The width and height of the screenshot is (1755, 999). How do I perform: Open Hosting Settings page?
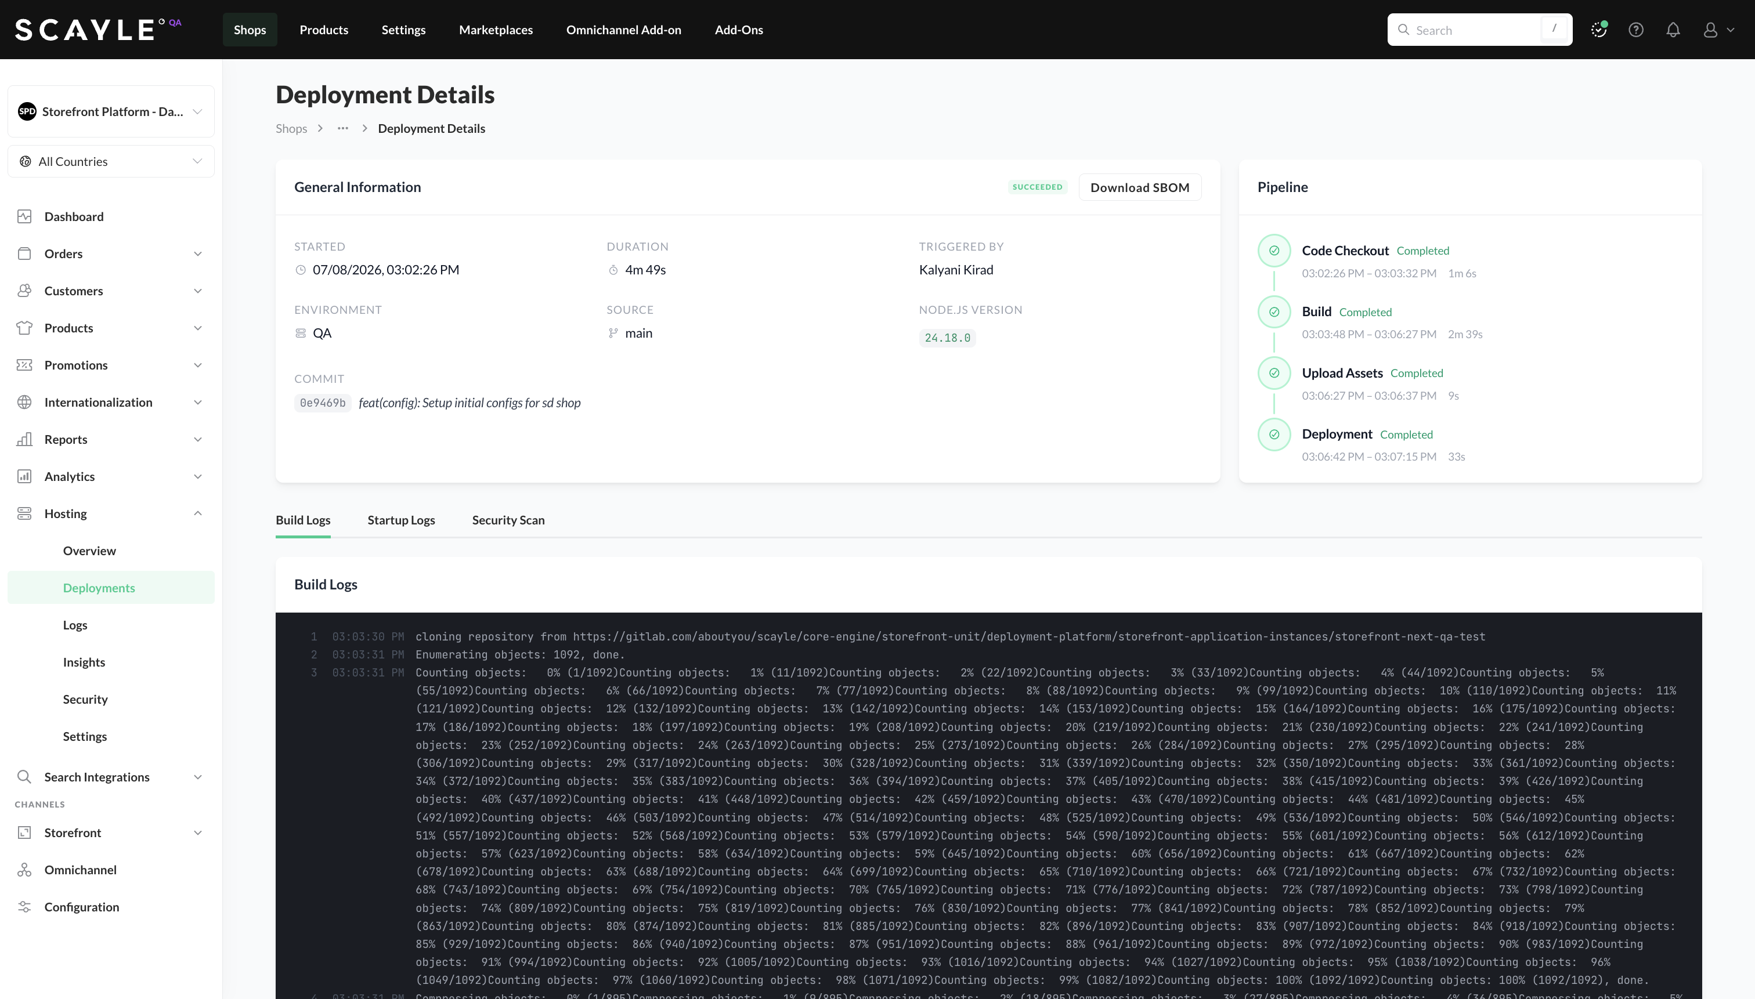point(84,736)
